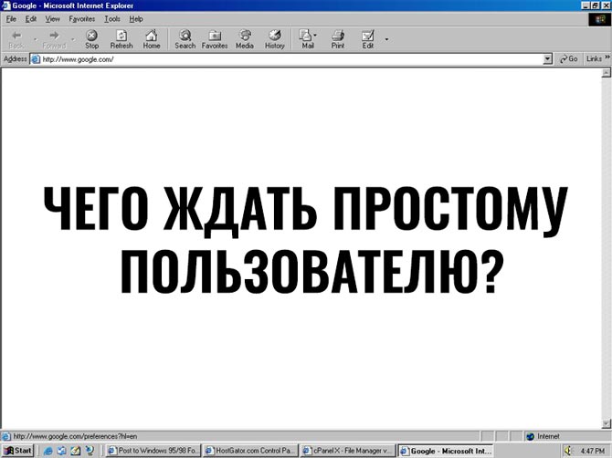612x458 pixels.
Task: Open the Favorites toolbar button
Action: (x=215, y=38)
